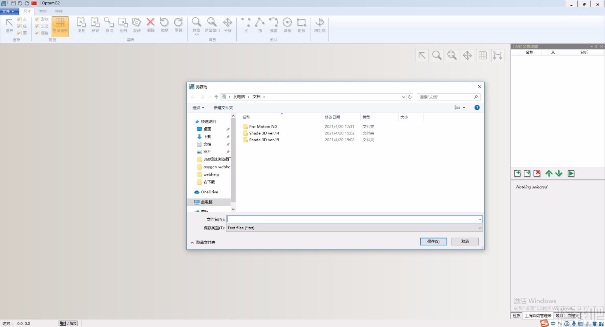This screenshot has width=605, height=327.
Task: Click the 搜索"文档" search box
Action: click(448, 97)
